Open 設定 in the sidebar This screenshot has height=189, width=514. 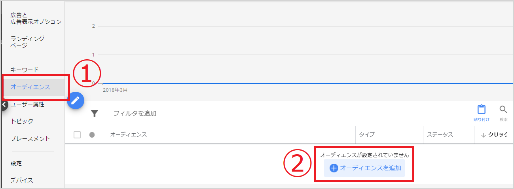pyautogui.click(x=16, y=163)
